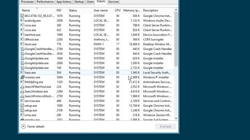This screenshot has height=140, width=250.
Task: Click the Fewer details label
Action: click(36, 126)
